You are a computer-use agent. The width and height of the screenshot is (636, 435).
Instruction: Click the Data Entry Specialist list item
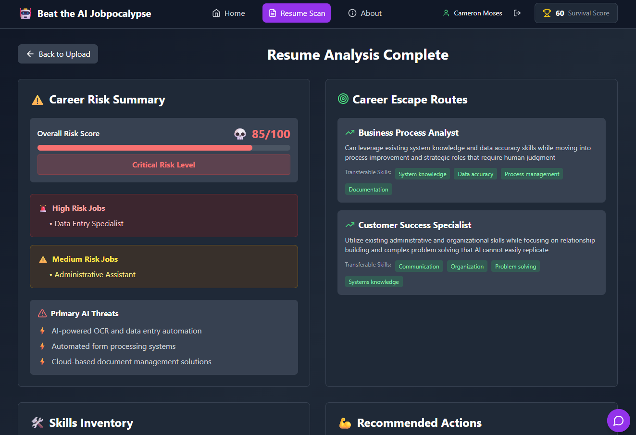[x=89, y=224]
